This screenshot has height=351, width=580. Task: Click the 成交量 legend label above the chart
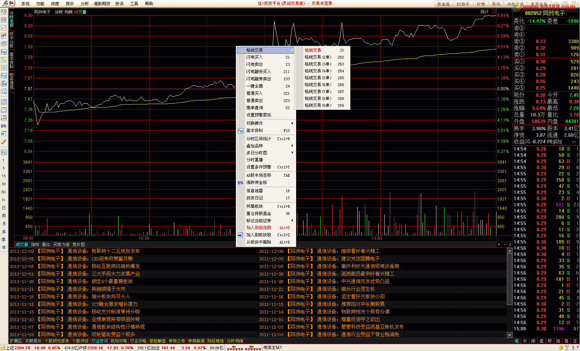[80, 12]
